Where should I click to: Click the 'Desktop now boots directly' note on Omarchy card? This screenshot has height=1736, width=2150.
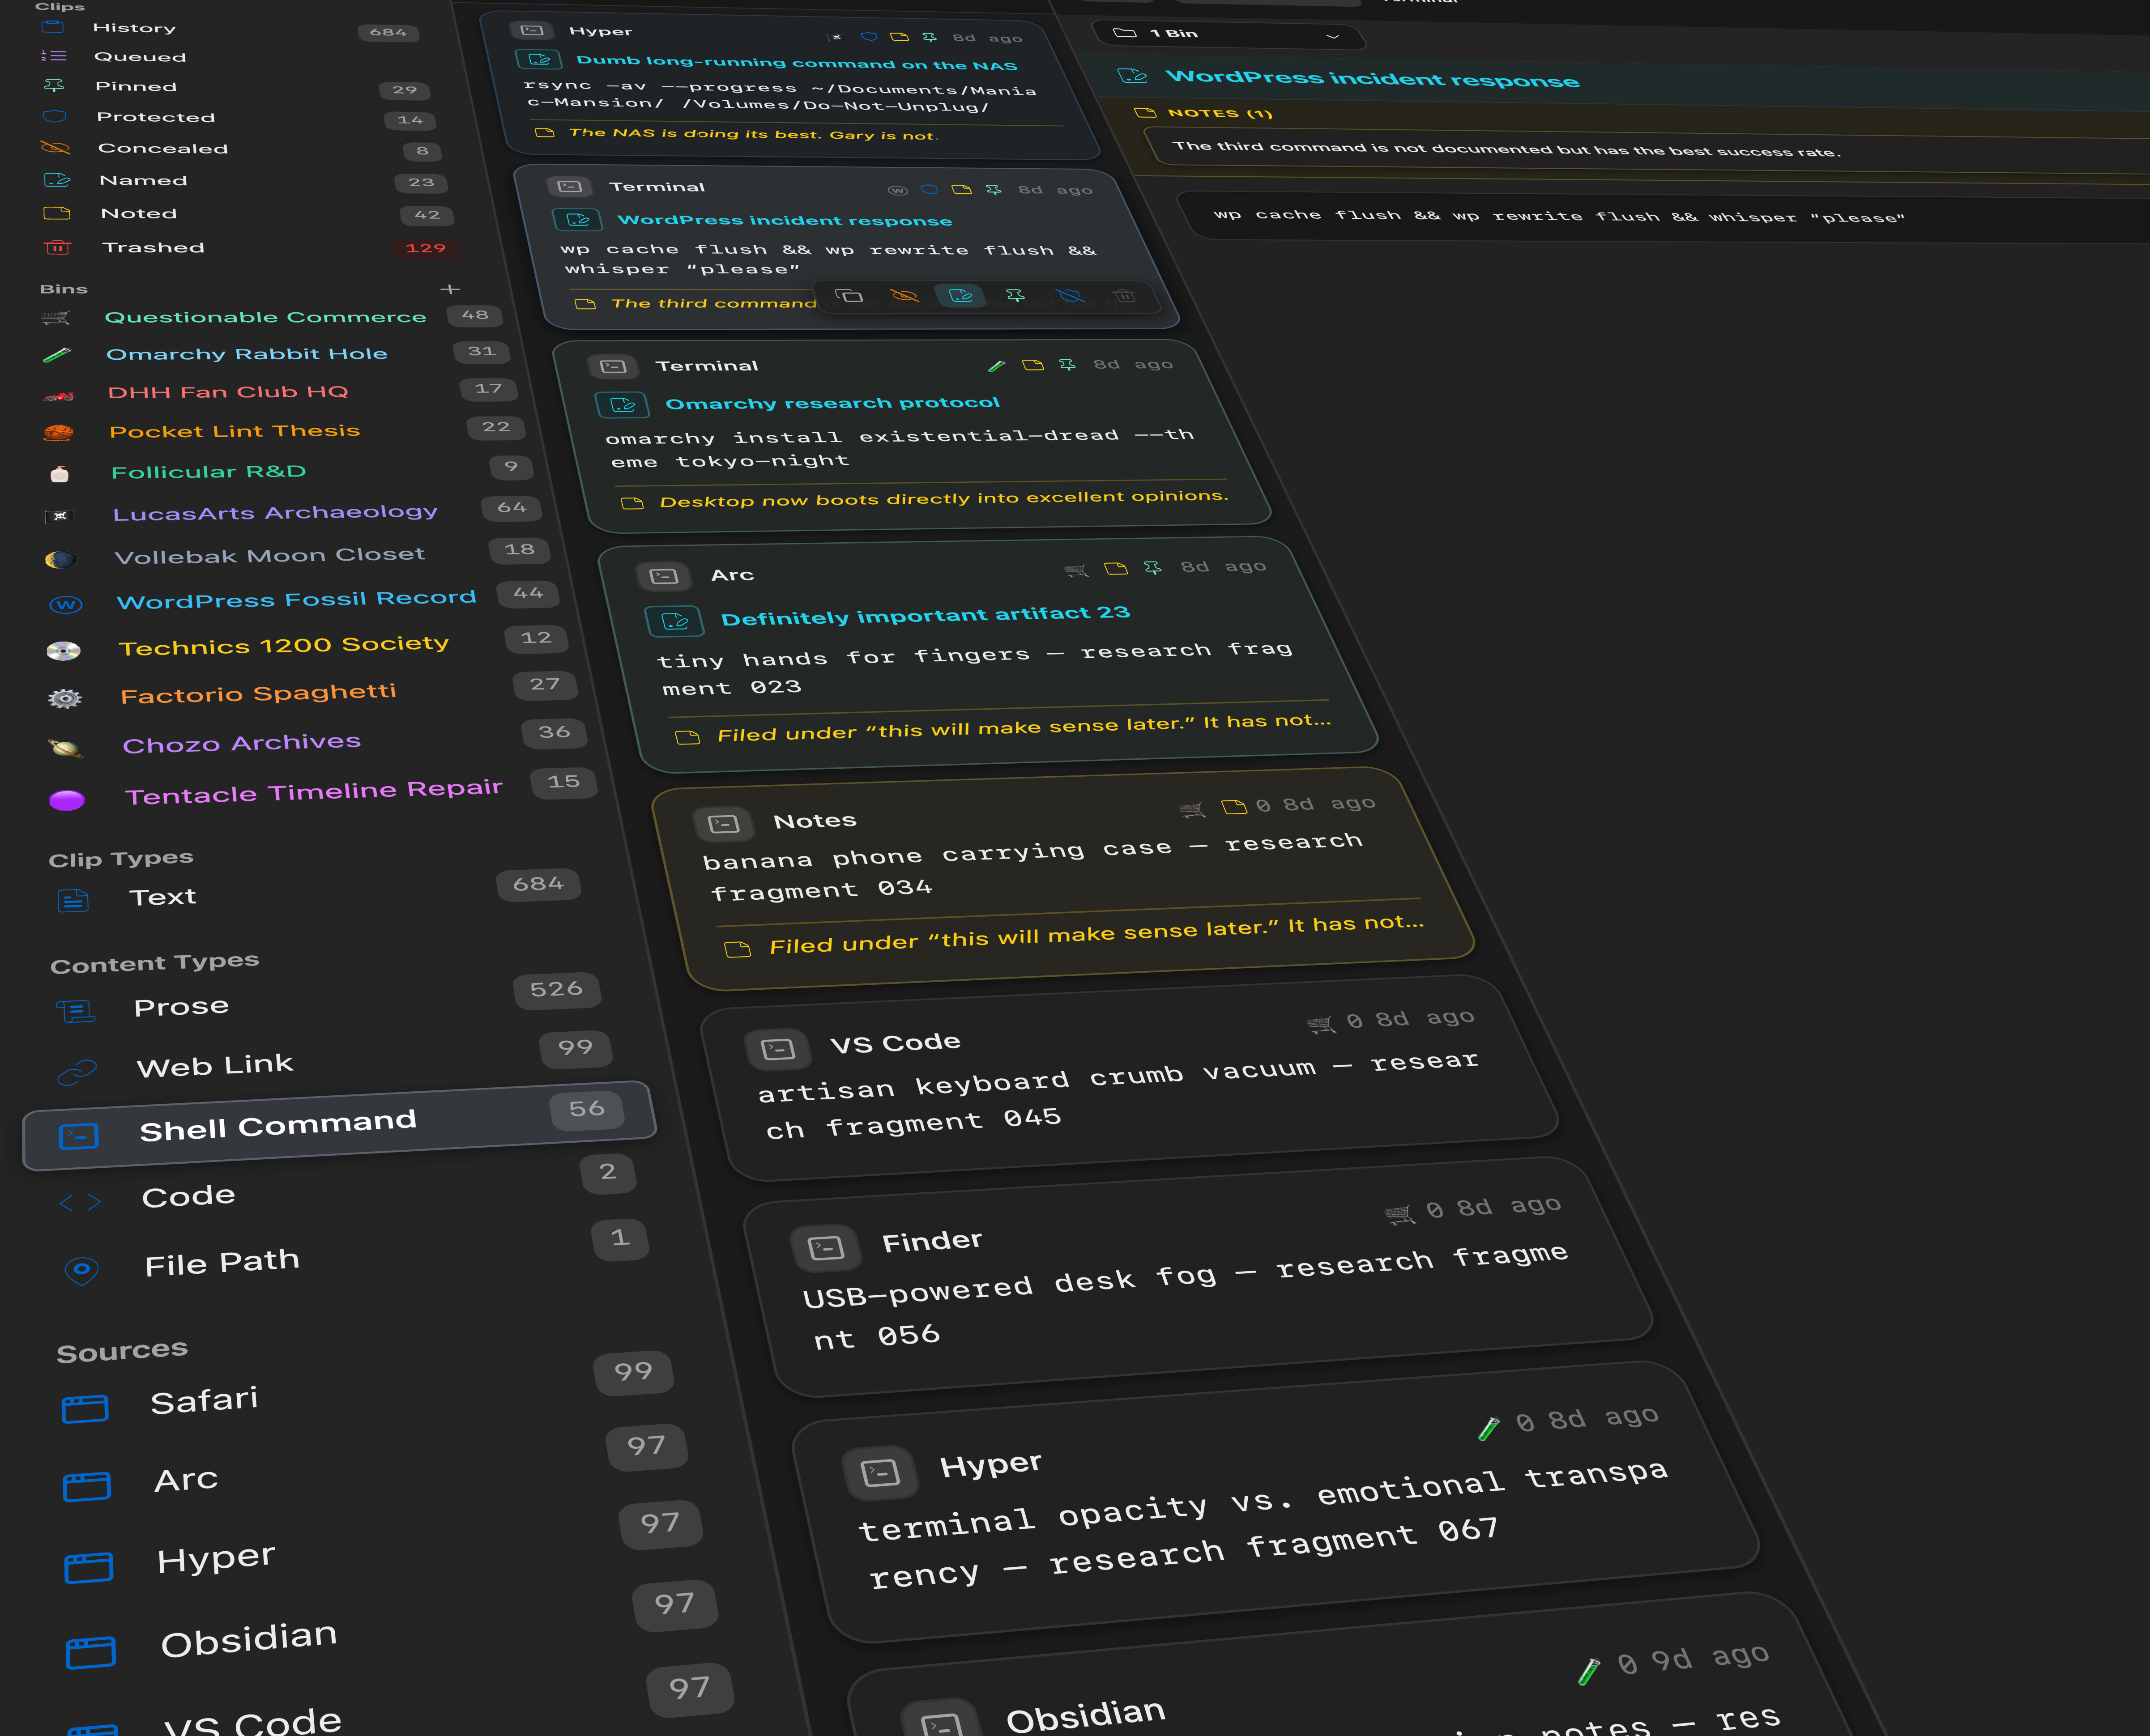943,499
